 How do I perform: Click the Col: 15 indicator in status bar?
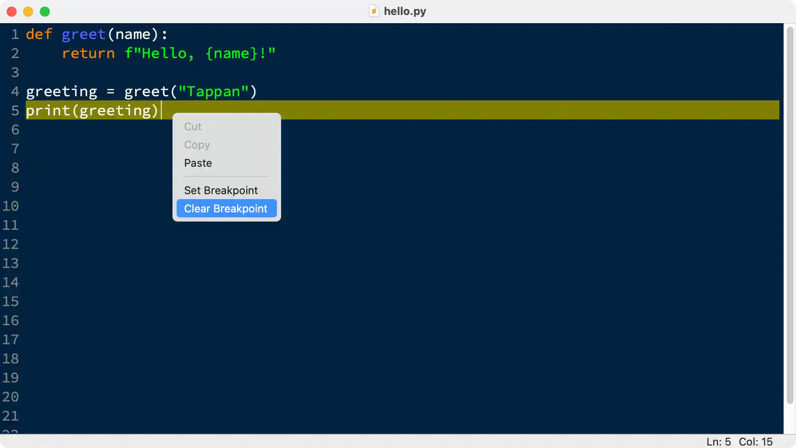(x=756, y=442)
